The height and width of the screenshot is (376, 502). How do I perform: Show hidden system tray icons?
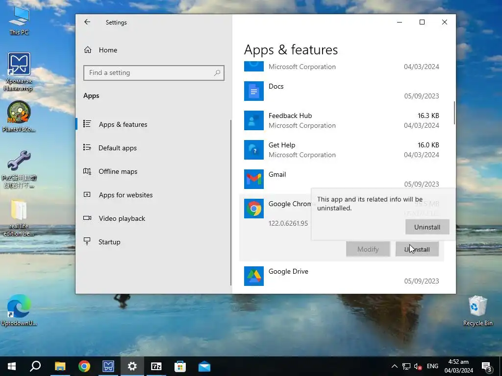tap(395, 366)
